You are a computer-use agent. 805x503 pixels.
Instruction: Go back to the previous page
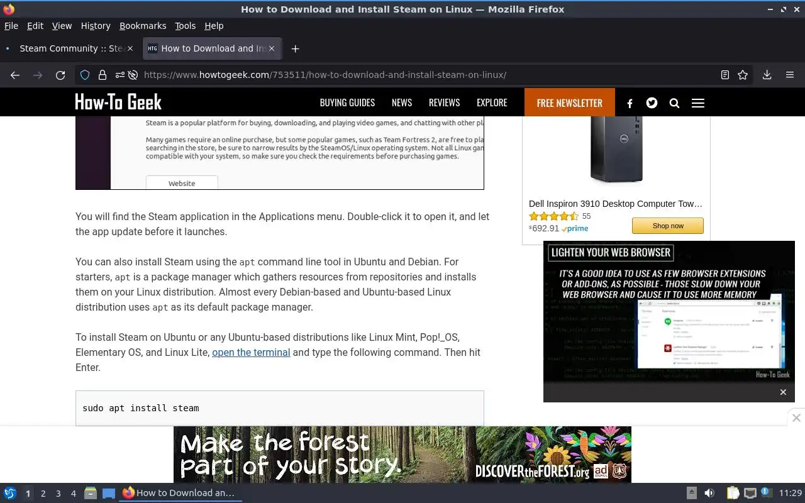15,75
